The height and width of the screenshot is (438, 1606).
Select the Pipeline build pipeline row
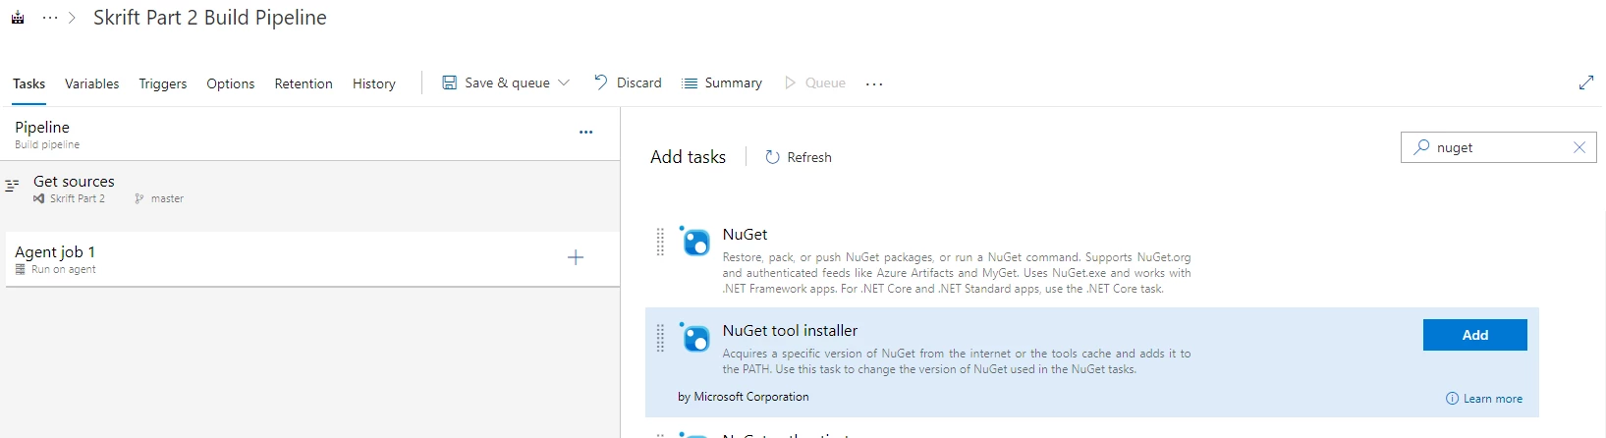[x=310, y=134]
